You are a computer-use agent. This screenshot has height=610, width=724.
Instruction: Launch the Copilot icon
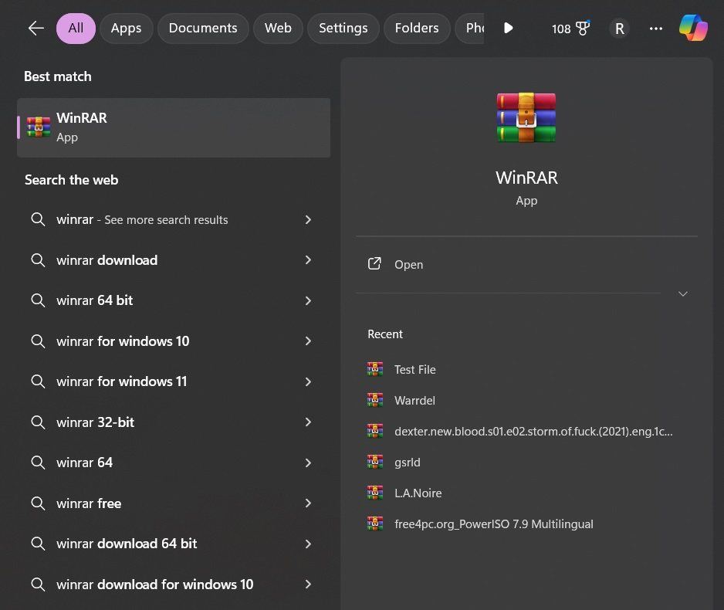(693, 28)
